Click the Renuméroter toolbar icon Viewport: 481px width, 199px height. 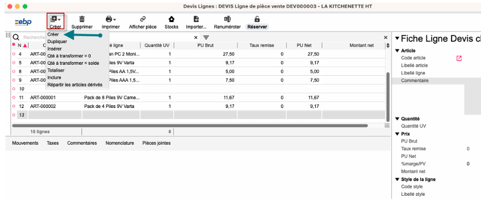[227, 19]
